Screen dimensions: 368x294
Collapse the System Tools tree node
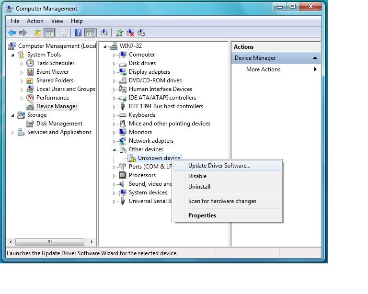tap(12, 55)
